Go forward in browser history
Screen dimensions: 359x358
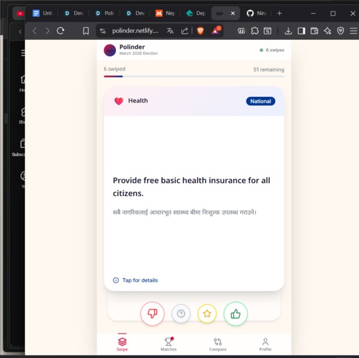(47, 31)
